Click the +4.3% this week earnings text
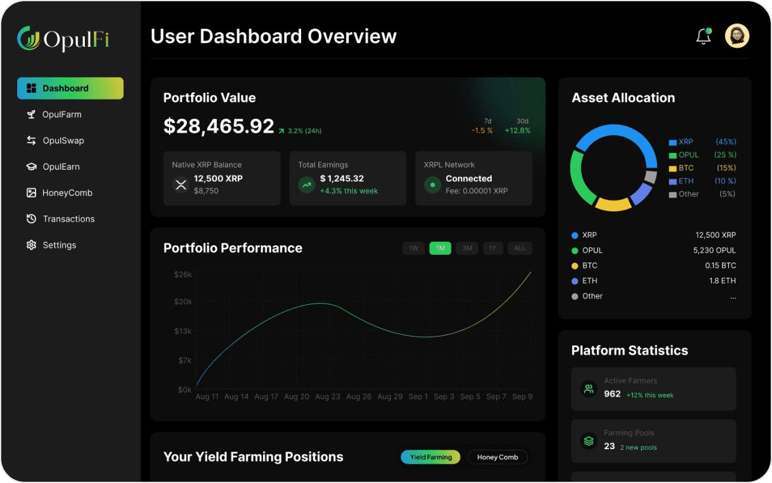This screenshot has width=772, height=483. click(x=349, y=191)
